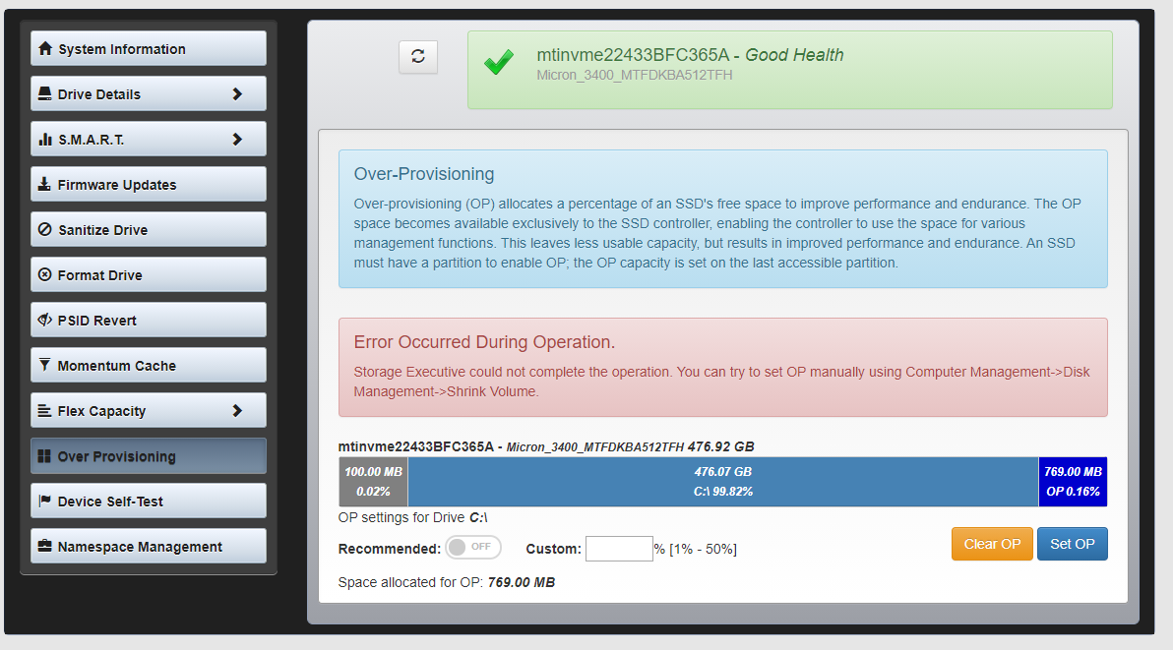Open System Information menu item
The width and height of the screenshot is (1173, 650).
click(149, 48)
